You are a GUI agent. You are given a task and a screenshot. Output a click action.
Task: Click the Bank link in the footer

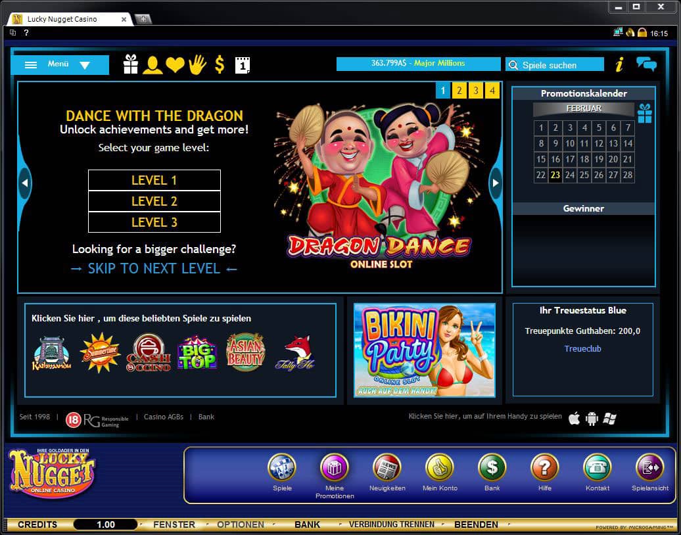coord(206,417)
